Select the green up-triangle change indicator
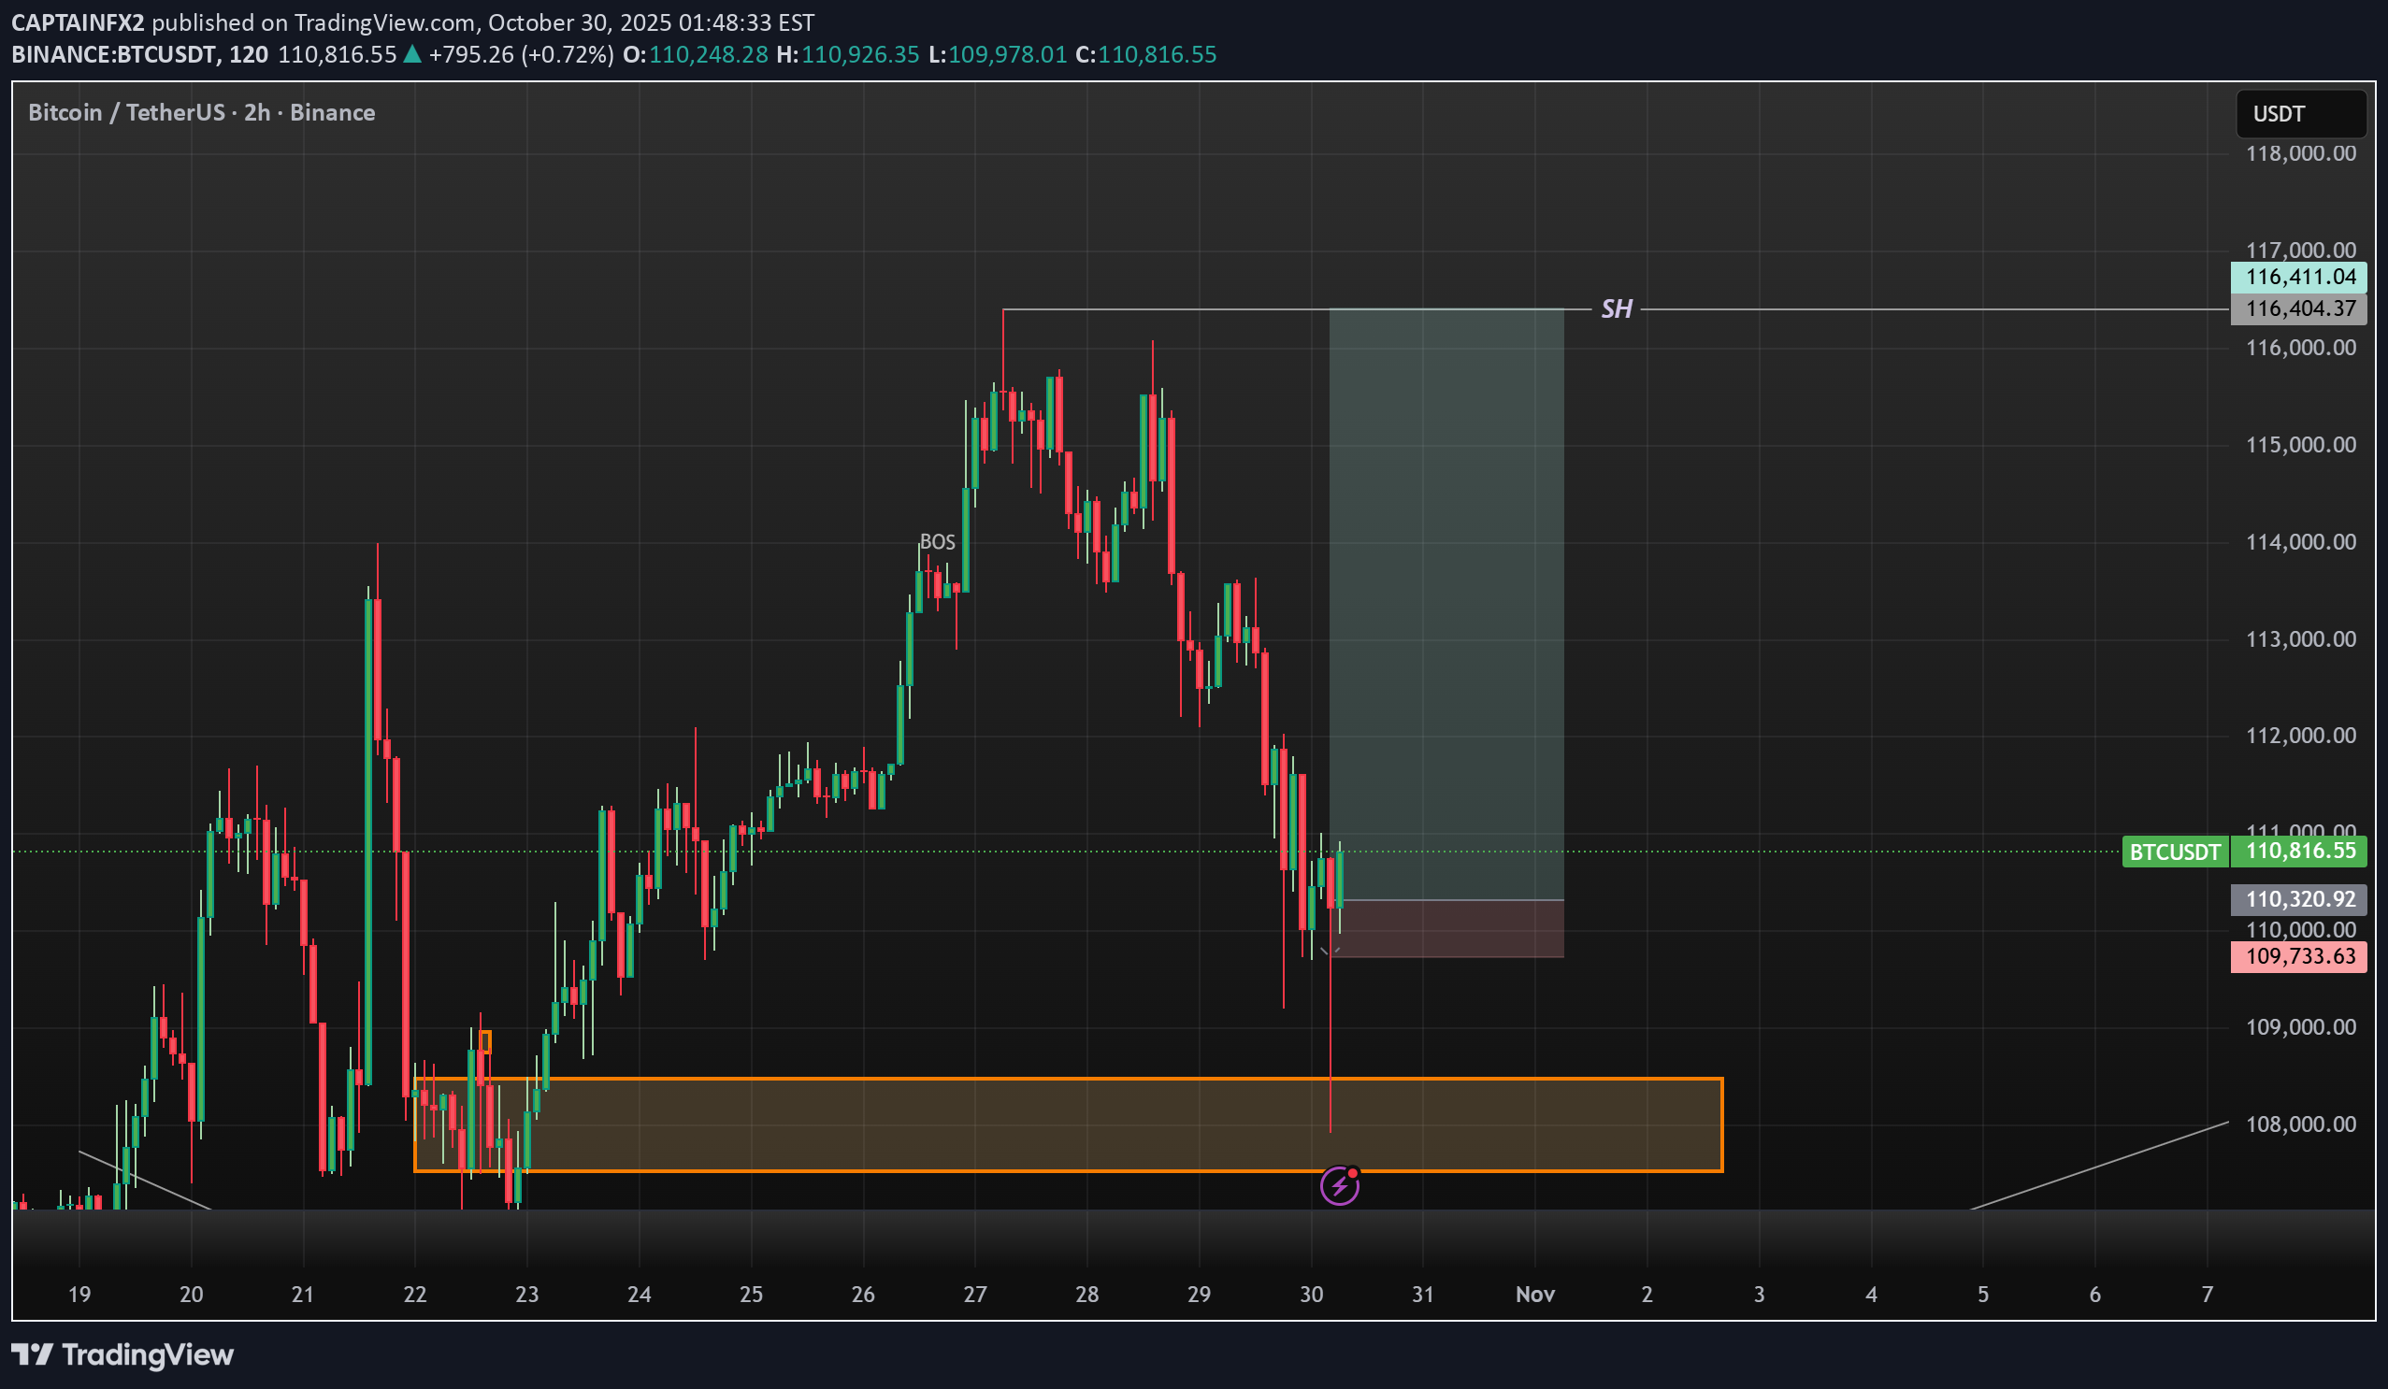Viewport: 2388px width, 1389px height. (411, 54)
